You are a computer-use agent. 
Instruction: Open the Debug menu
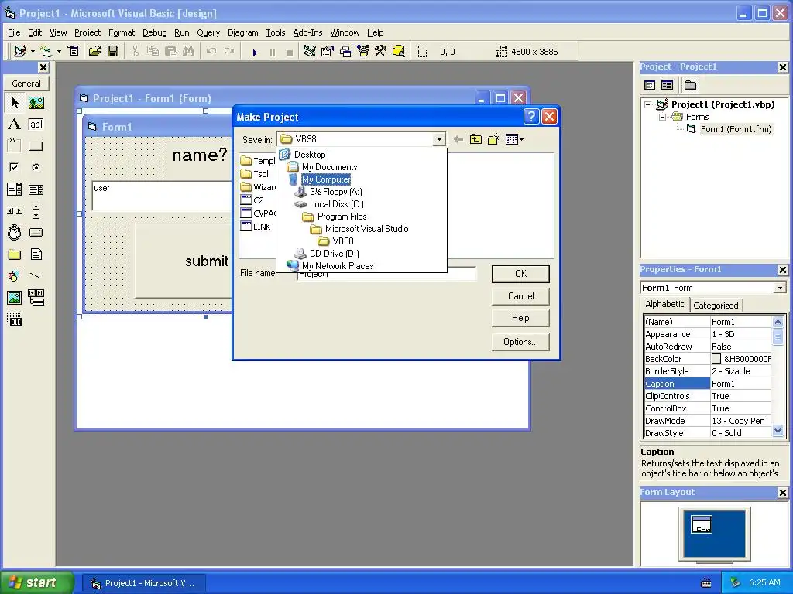[154, 32]
